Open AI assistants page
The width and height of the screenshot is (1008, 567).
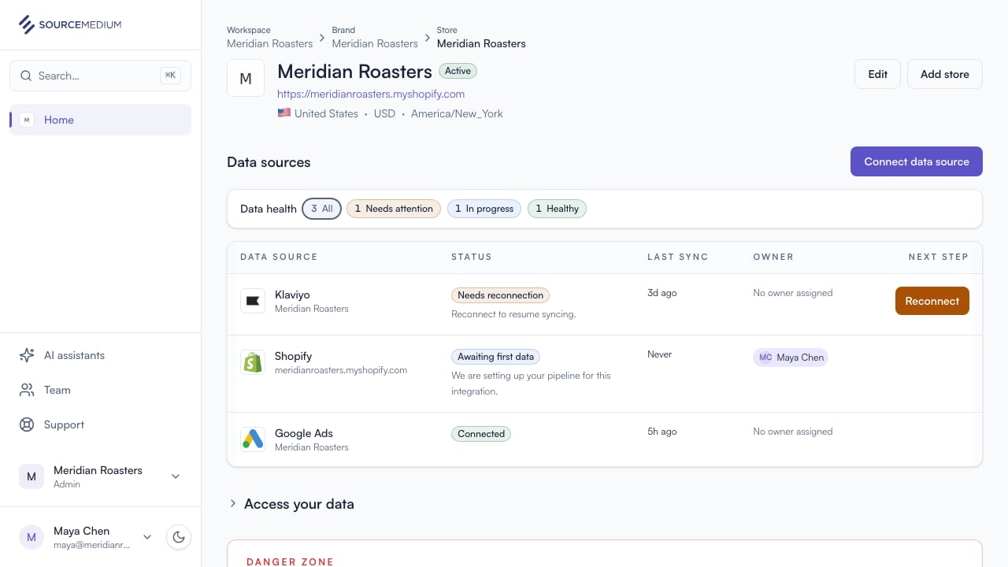pyautogui.click(x=100, y=355)
